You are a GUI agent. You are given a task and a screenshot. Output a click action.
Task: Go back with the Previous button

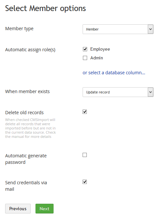18,209
